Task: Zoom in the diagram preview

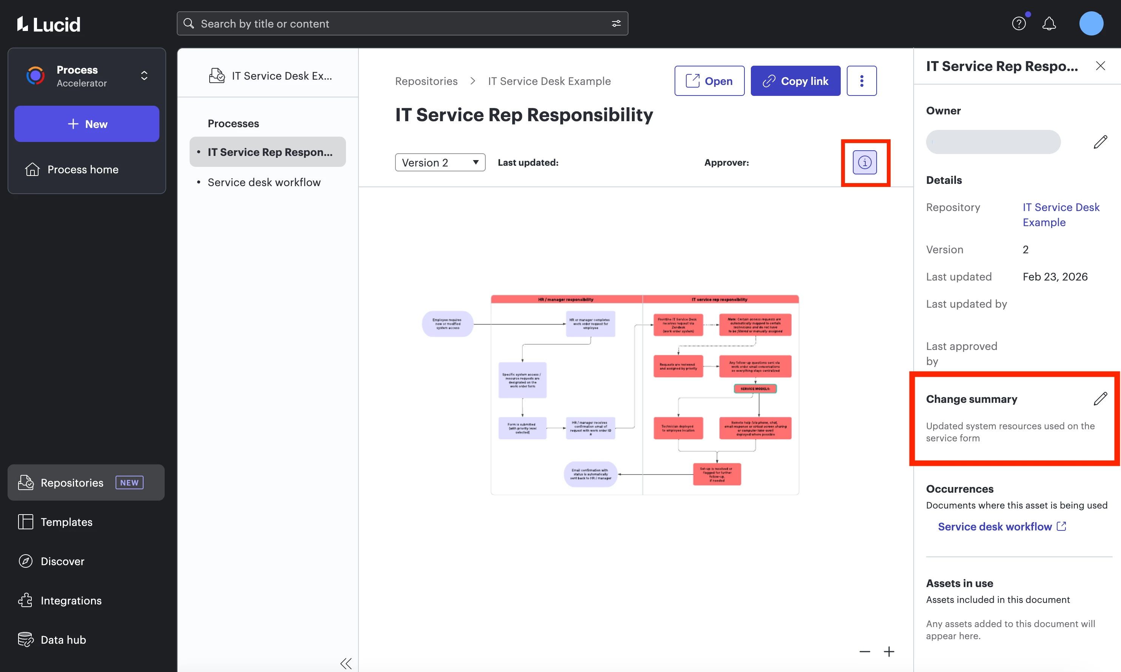Action: [x=889, y=652]
